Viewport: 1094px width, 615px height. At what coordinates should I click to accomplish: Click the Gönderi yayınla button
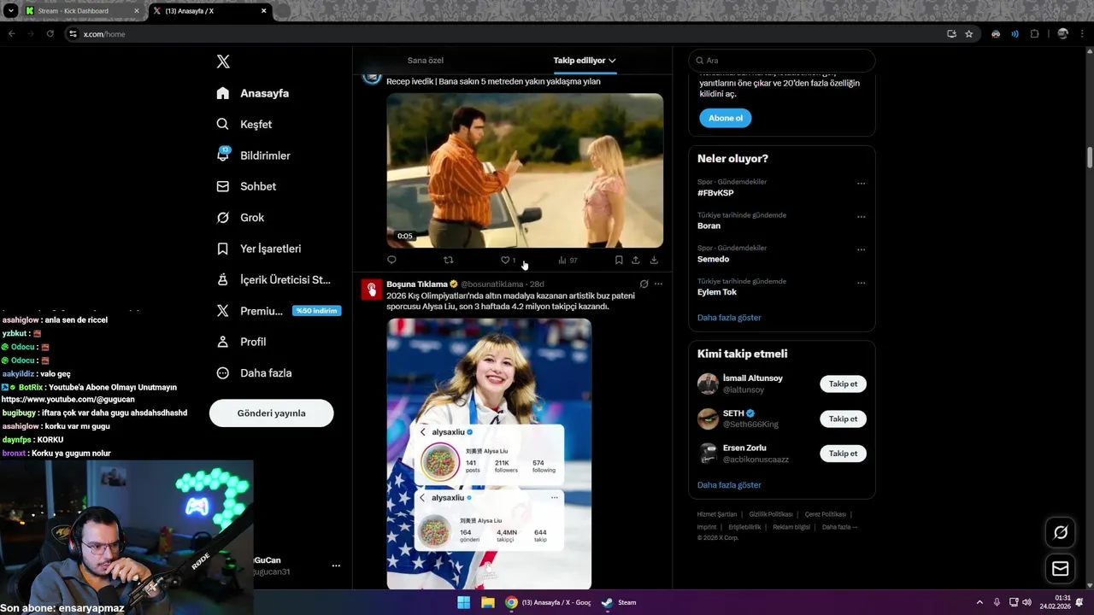tap(271, 413)
